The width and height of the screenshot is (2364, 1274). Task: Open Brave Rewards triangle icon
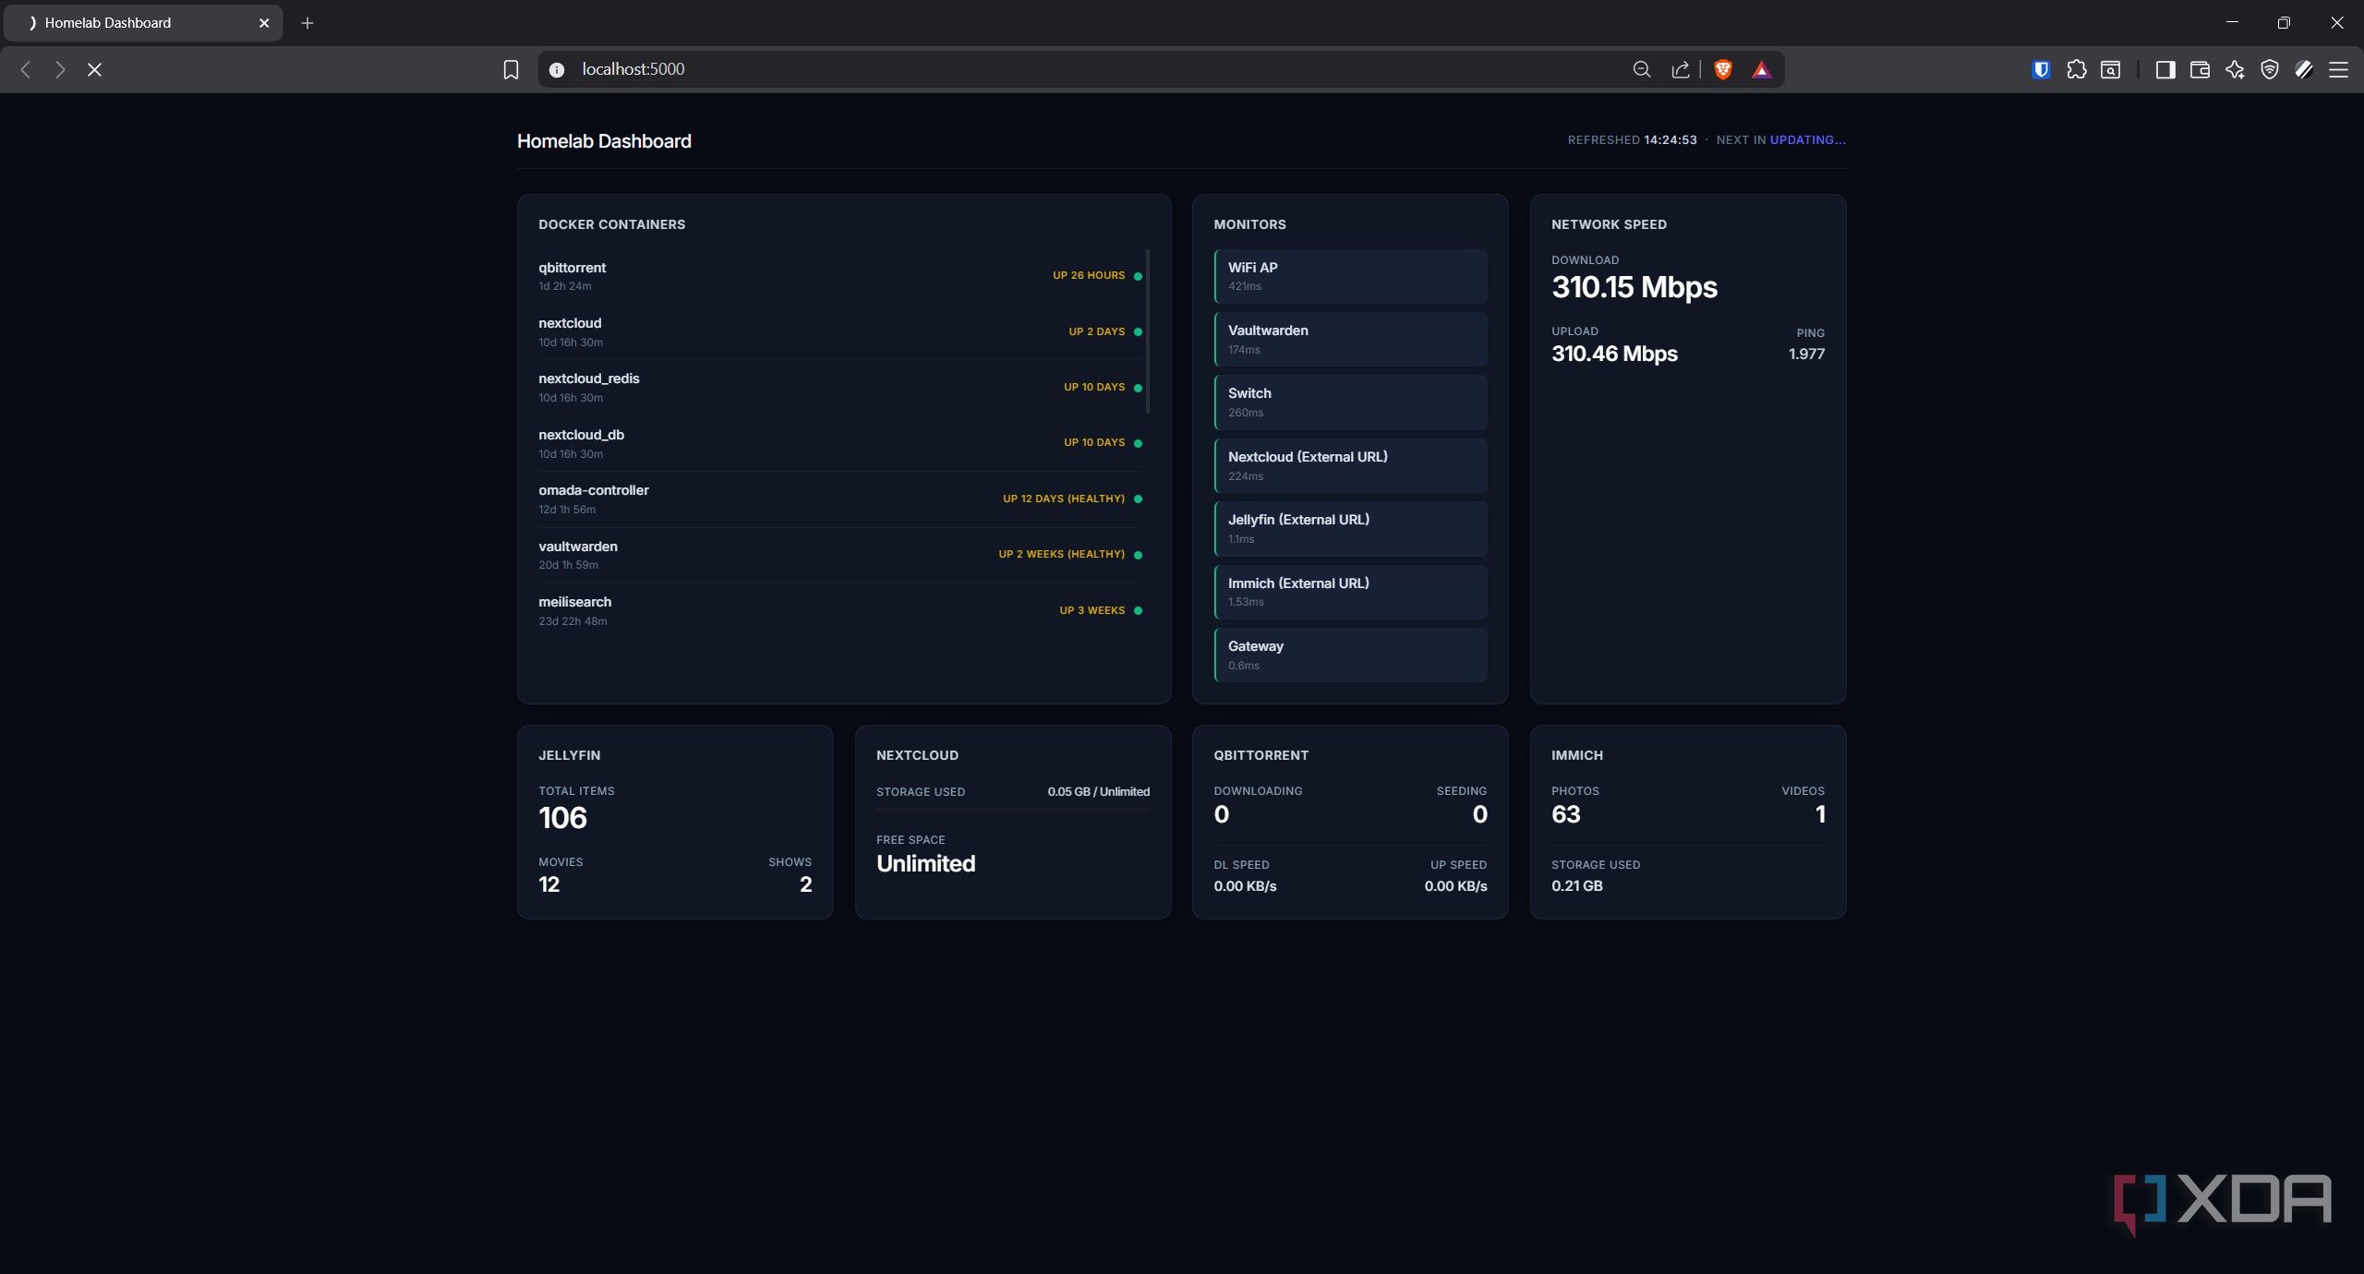pos(1761,69)
